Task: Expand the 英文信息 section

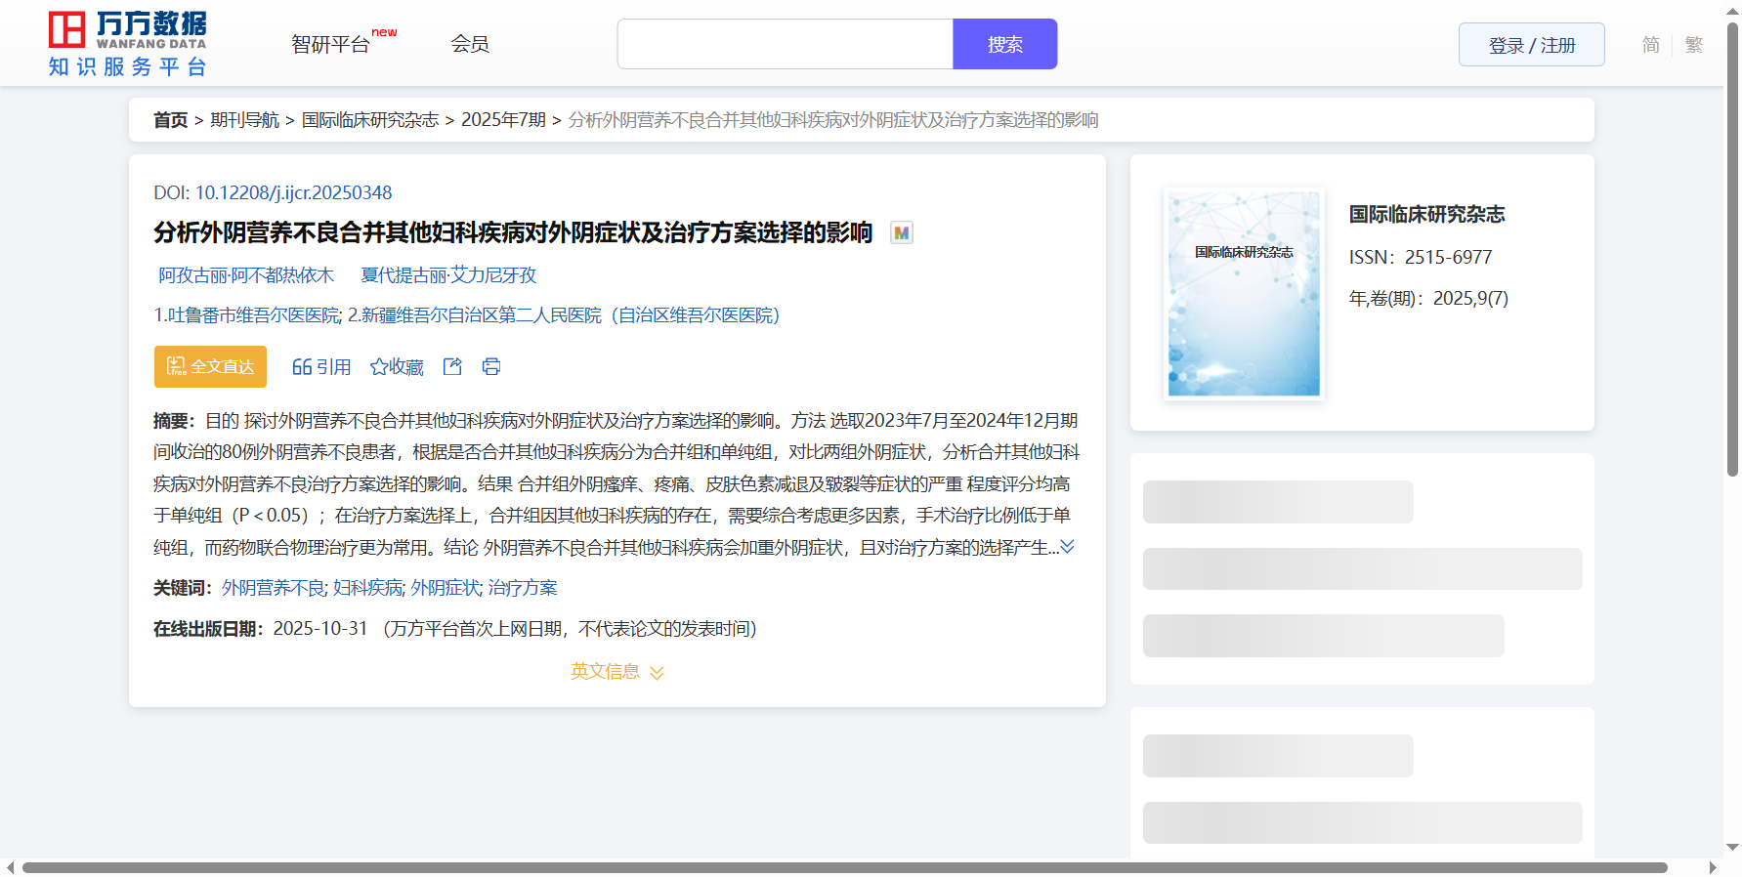Action: (616, 672)
